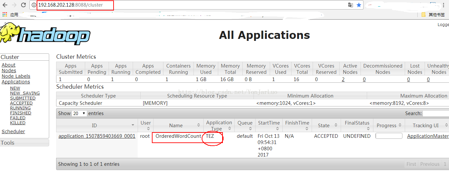
Task: Open the translate page icon
Action: click(351, 5)
